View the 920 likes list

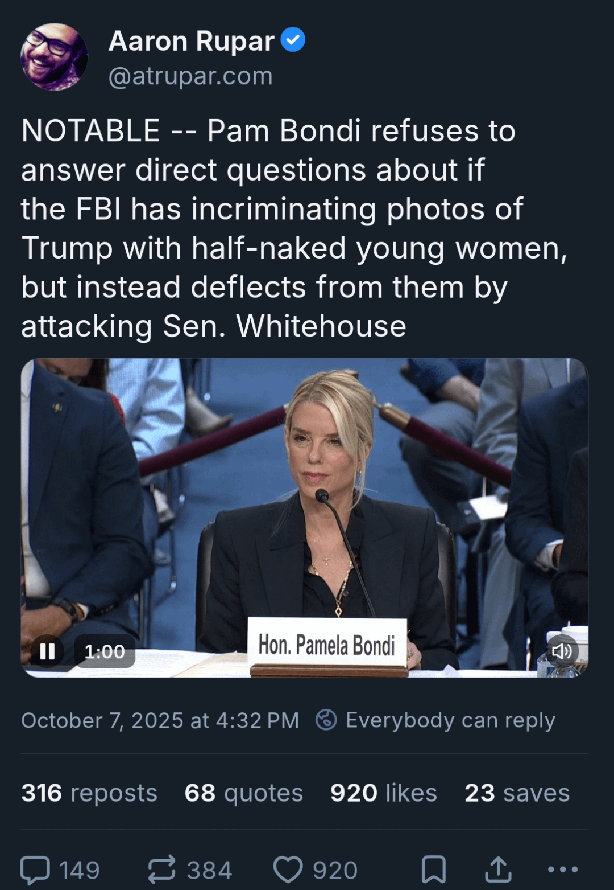(383, 793)
